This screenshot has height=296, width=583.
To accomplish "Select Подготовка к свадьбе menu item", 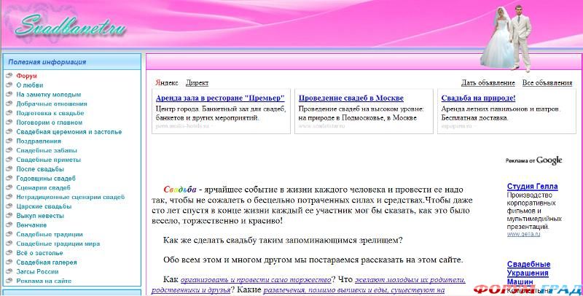I will tap(50, 113).
